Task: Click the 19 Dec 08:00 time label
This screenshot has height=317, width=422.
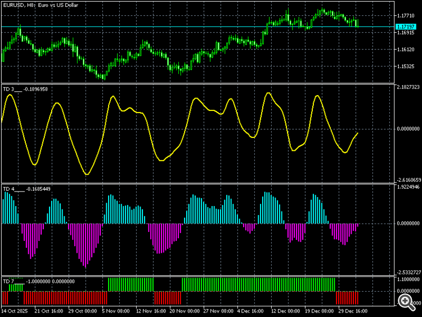Action: tap(319, 311)
